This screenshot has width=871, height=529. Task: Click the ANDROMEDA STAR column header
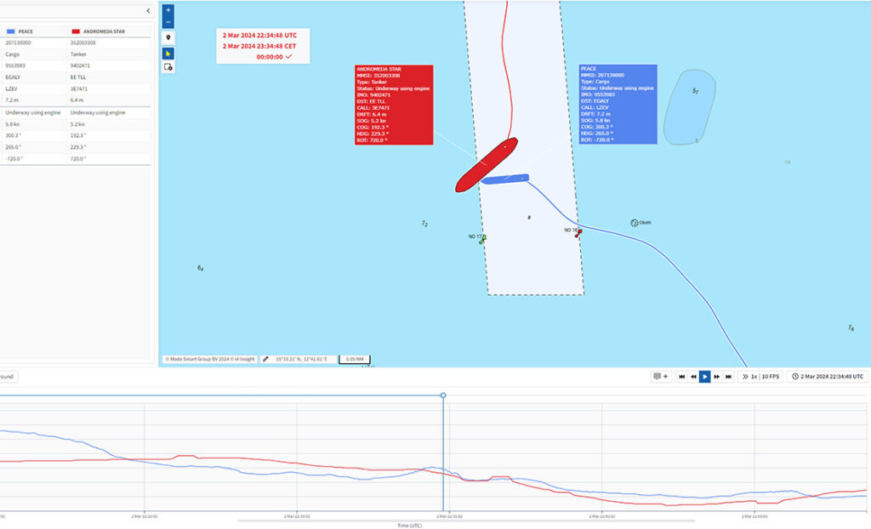point(104,31)
